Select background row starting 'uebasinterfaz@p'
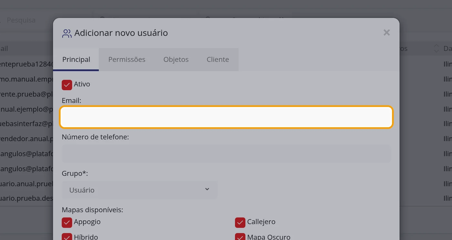 (x=26, y=124)
